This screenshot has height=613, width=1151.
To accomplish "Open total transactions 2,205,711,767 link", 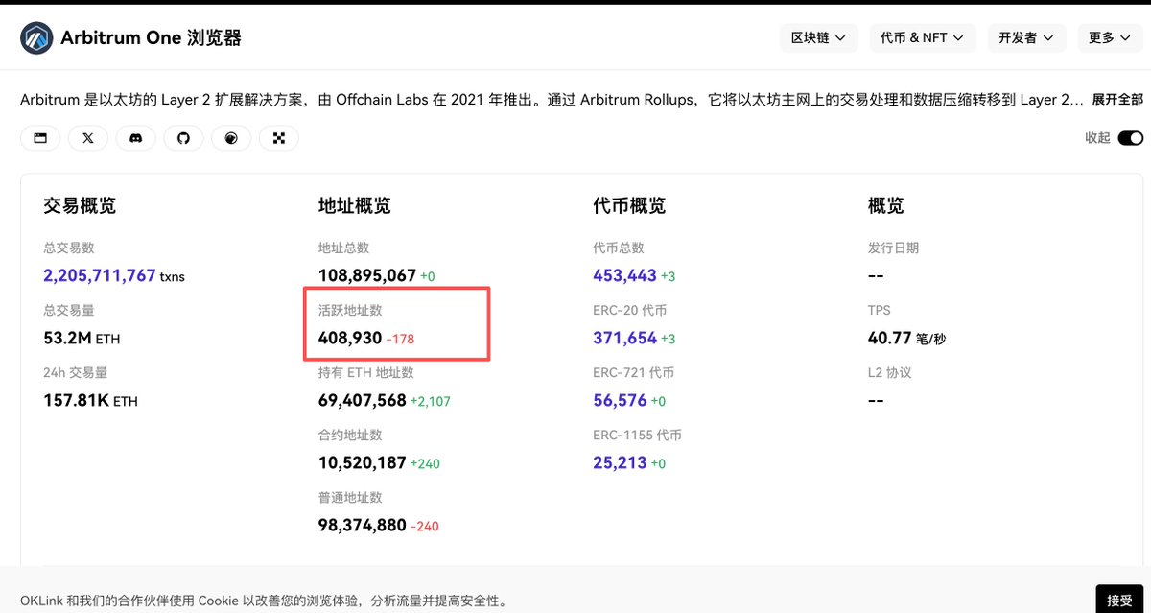I will tap(100, 275).
